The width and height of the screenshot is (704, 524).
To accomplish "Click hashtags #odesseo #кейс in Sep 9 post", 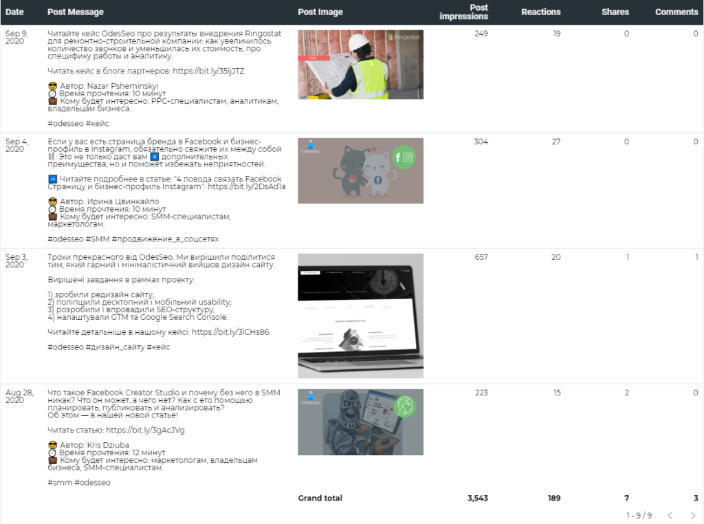I will click(78, 124).
